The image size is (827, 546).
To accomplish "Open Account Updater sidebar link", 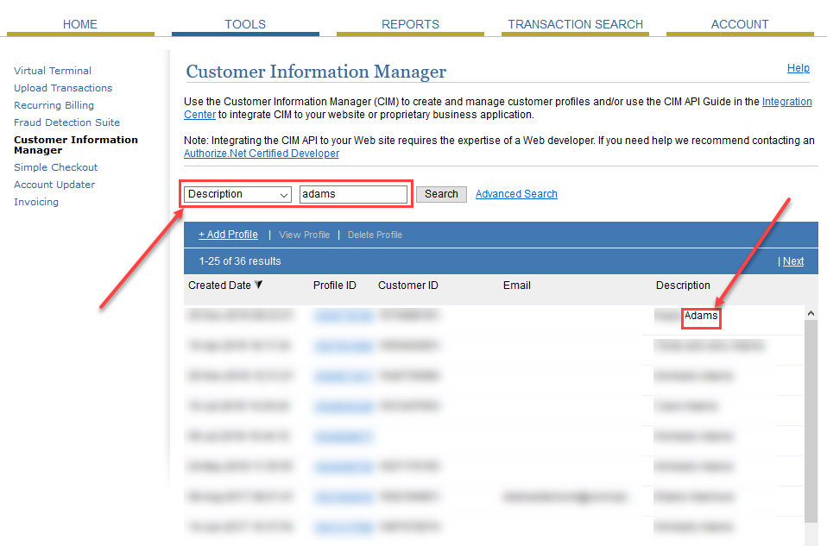I will [54, 185].
